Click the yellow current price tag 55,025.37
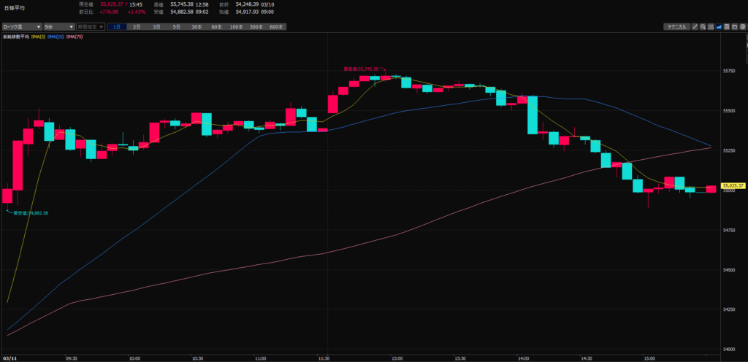Screen dimensions: 748x362 coord(733,186)
